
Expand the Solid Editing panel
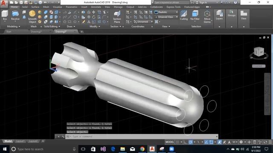click(52, 26)
